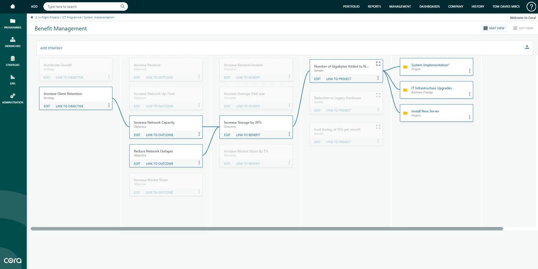The image size is (538, 269).
Task: Click the breadcrumb home icon
Action: (x=32, y=17)
